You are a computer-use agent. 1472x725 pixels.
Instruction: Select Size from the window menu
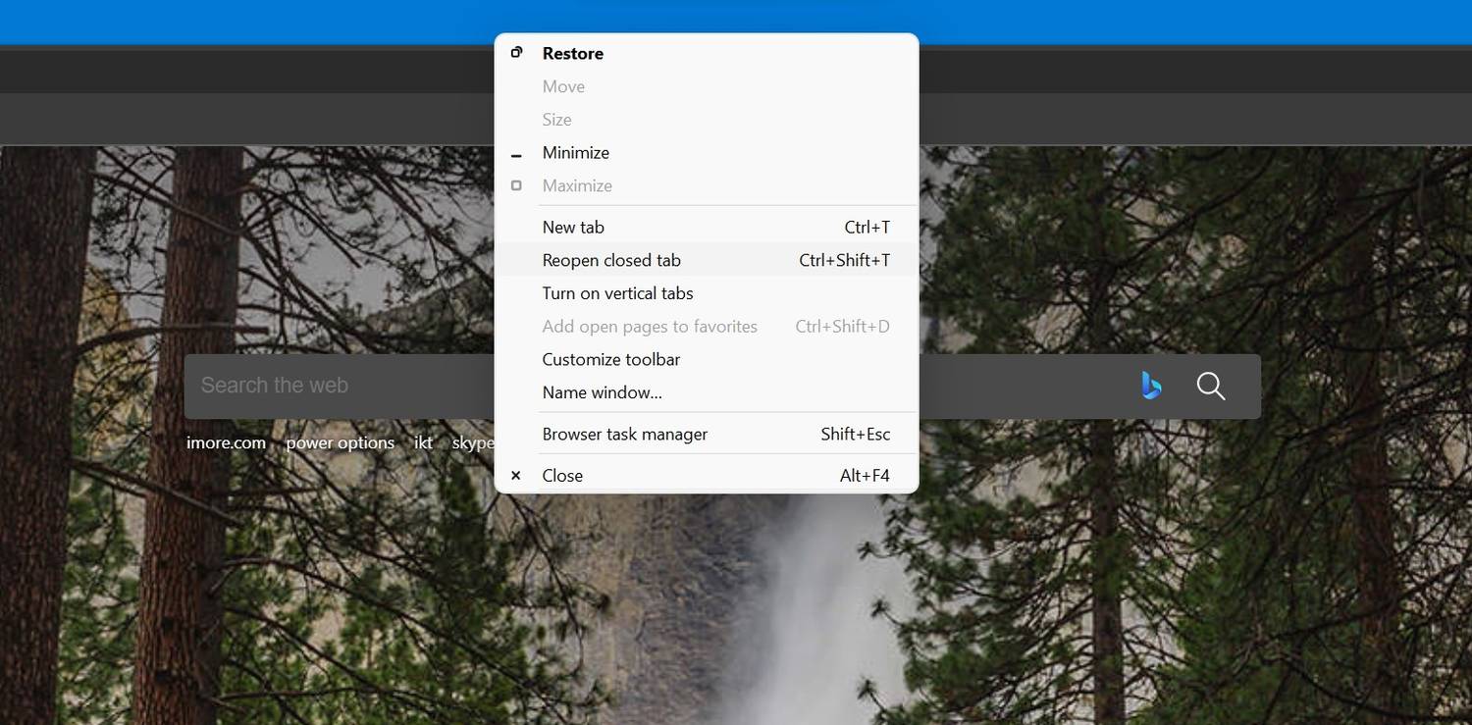click(555, 119)
